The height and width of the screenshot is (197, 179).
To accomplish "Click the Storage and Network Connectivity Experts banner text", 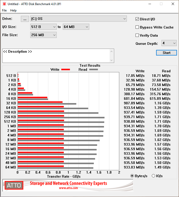I will click(68, 183).
